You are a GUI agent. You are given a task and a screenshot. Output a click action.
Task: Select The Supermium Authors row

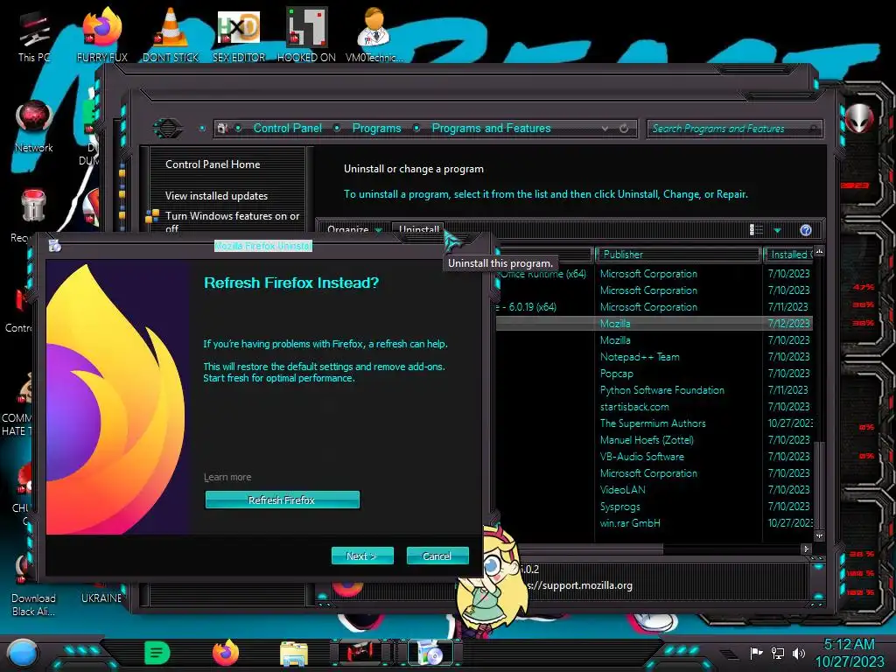(x=654, y=423)
